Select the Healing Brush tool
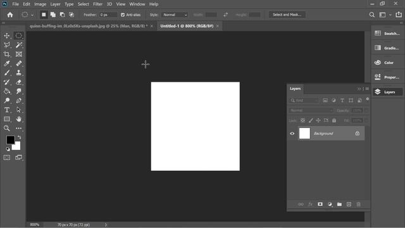The height and width of the screenshot is (228, 405). tap(18, 63)
